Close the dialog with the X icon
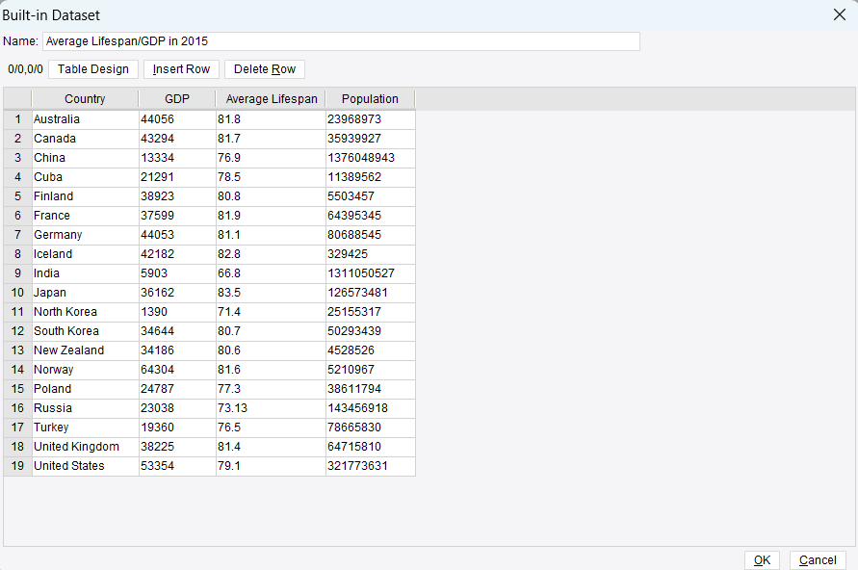The image size is (858, 570). pos(840,14)
